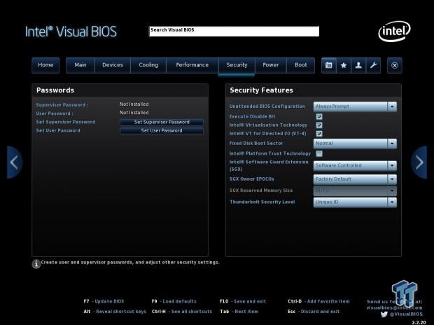
Task: Click F9 Load defaults shortcut text
Action: [174, 301]
